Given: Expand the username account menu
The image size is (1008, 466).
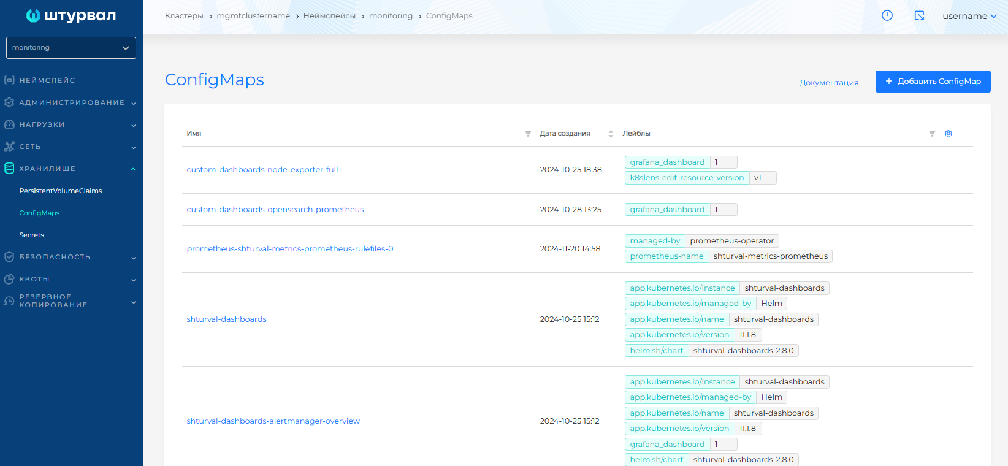Looking at the screenshot, I should (x=969, y=16).
